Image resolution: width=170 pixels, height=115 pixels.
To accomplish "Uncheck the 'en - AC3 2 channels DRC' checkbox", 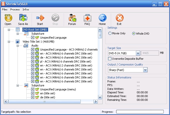I will [33, 65].
